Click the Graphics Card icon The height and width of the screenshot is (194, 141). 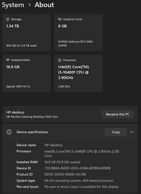(x=60, y=19)
